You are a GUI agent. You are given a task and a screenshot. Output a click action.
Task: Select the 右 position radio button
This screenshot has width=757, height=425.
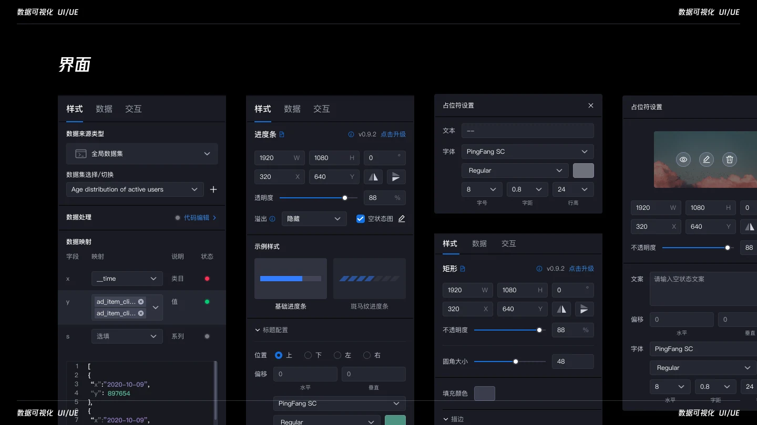367,355
